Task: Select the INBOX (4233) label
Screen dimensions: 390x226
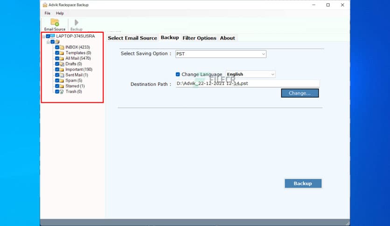Action: pos(77,47)
